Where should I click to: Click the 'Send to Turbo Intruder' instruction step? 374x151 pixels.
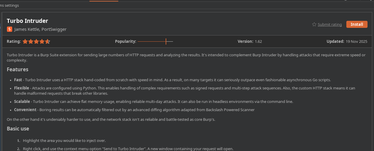[128, 149]
